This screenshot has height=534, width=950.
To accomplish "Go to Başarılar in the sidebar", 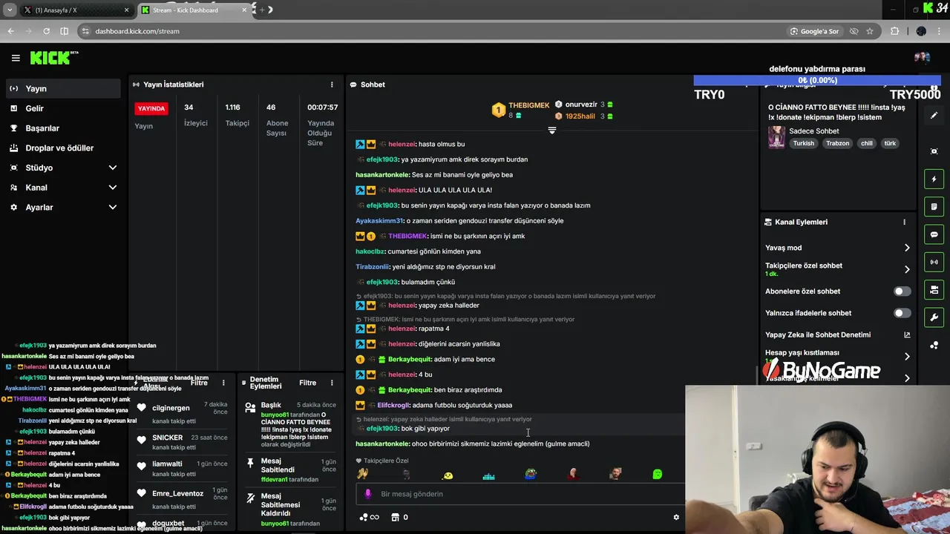I will coord(62,128).
